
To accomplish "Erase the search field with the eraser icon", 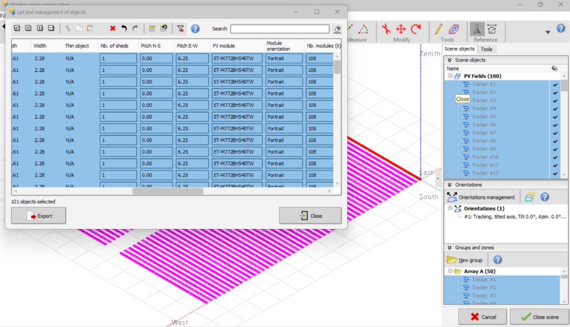I will [337, 29].
